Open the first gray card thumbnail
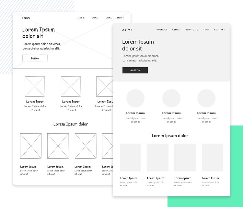The image size is (243, 207). pos(131,158)
